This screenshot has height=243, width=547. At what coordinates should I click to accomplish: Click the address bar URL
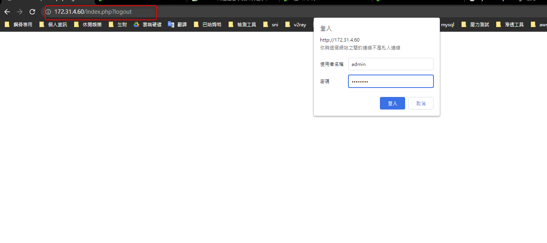pos(93,12)
